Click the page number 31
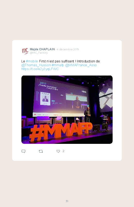 pyautogui.click(x=67, y=201)
